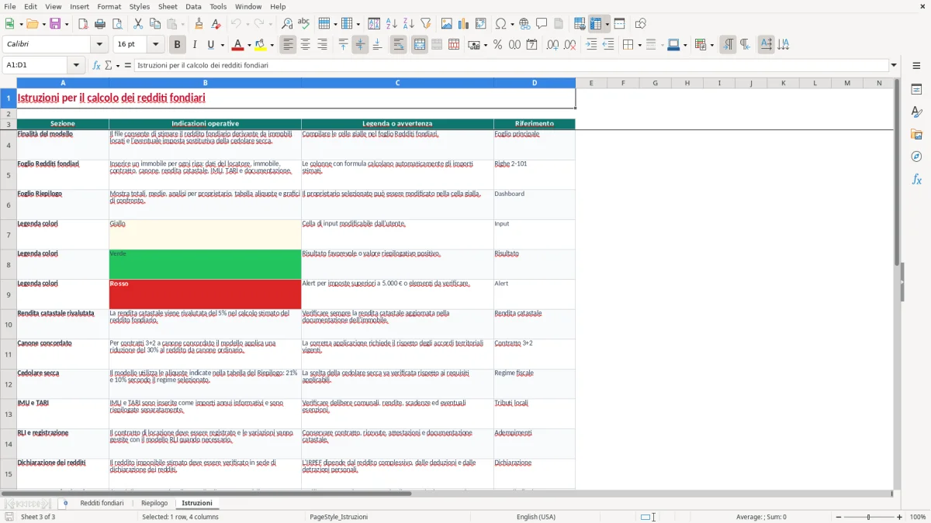Click the Font Color red A swatch

tap(238, 45)
